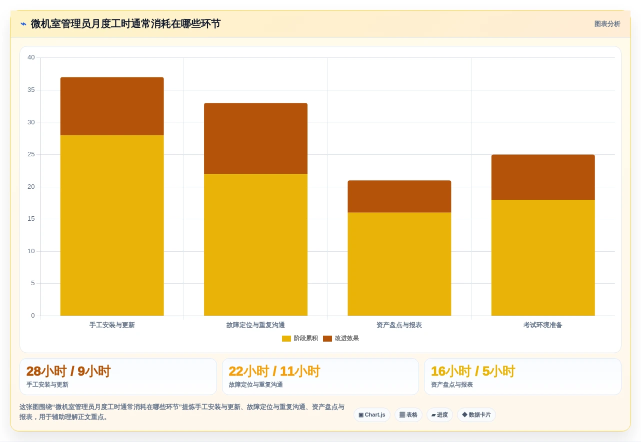This screenshot has height=442, width=641.
Task: Click the chart title 微机室管理员月度工时通常消耗在哪些环节
Action: point(125,24)
